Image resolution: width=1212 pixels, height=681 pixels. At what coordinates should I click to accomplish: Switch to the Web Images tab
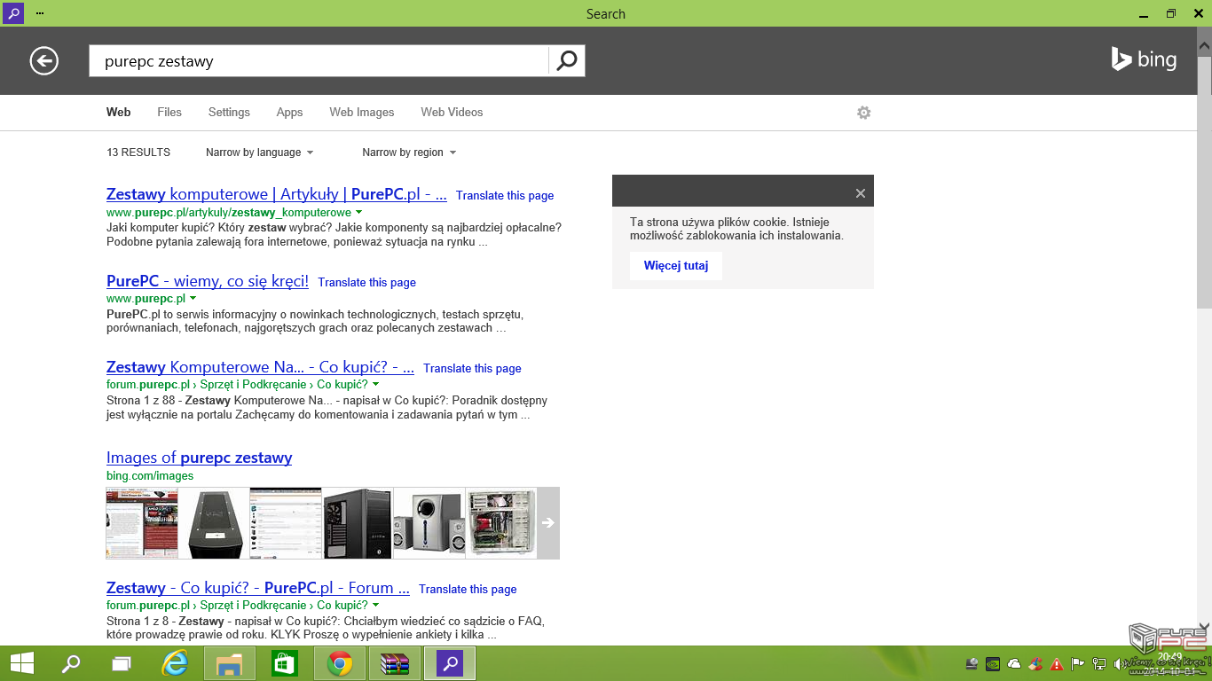(361, 113)
